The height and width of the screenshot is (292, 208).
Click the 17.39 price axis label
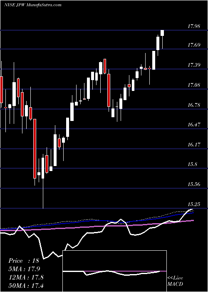pyautogui.click(x=194, y=65)
